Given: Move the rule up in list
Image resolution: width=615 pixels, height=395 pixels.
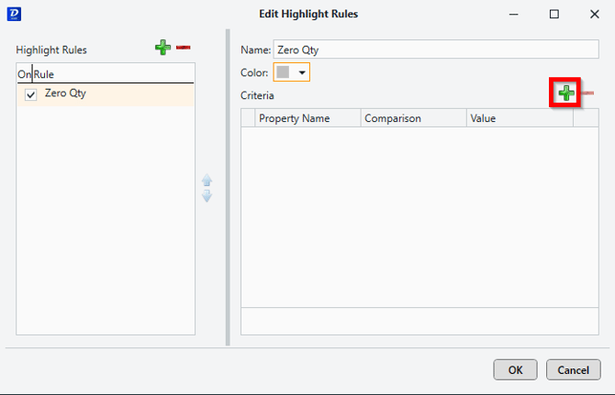Looking at the screenshot, I should point(207,181).
